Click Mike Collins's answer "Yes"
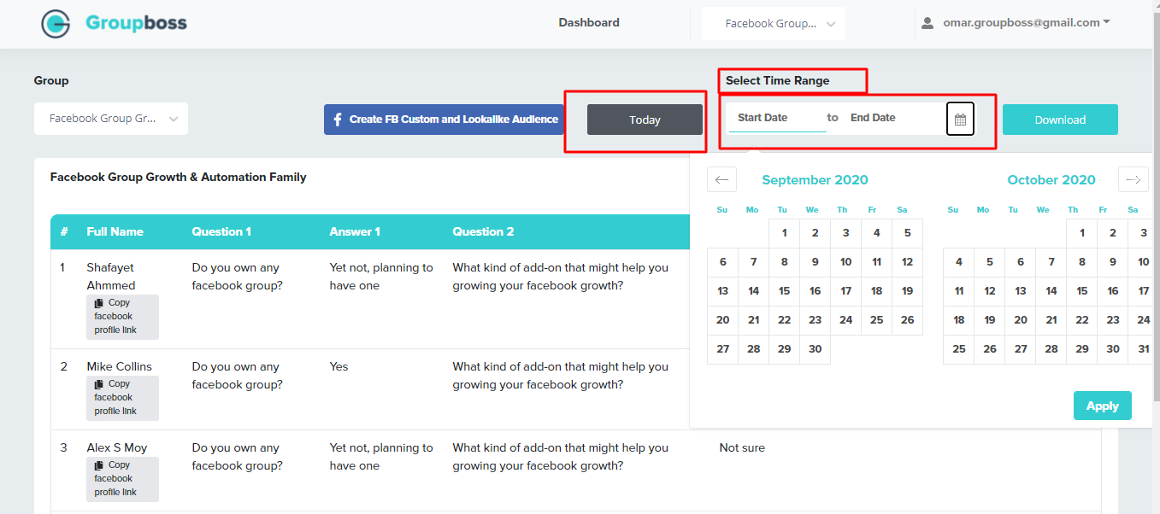This screenshot has width=1160, height=514. [x=339, y=366]
